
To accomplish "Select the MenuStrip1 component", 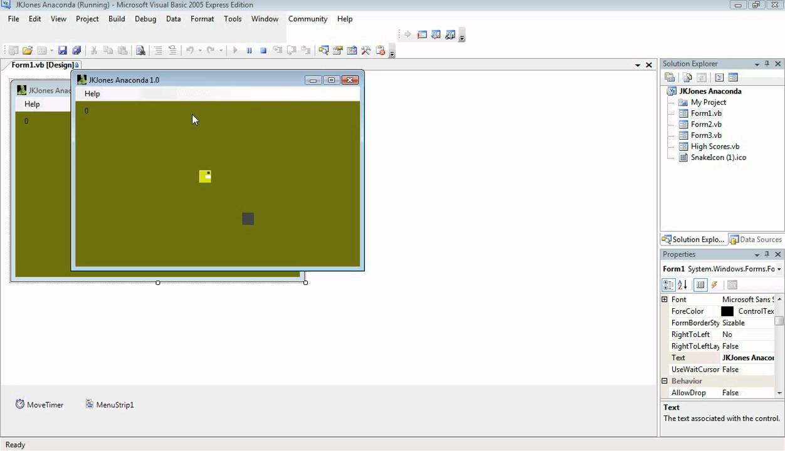I will click(x=110, y=405).
